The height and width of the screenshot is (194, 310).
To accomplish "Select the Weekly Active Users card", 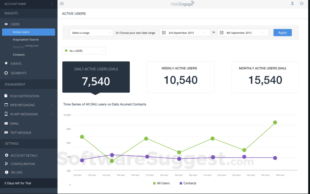I will pyautogui.click(x=180, y=77).
